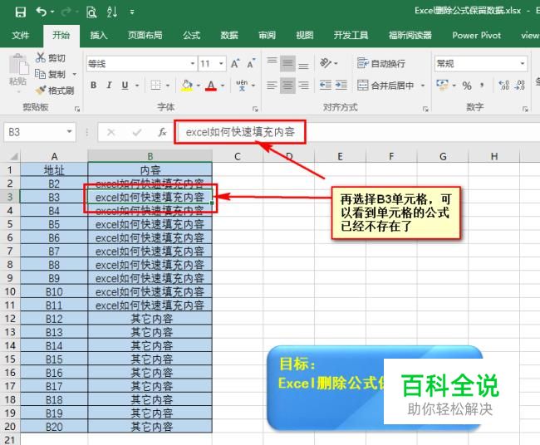Click the Paste (粘贴) clipboard icon
540x445 pixels.
pos(18,65)
